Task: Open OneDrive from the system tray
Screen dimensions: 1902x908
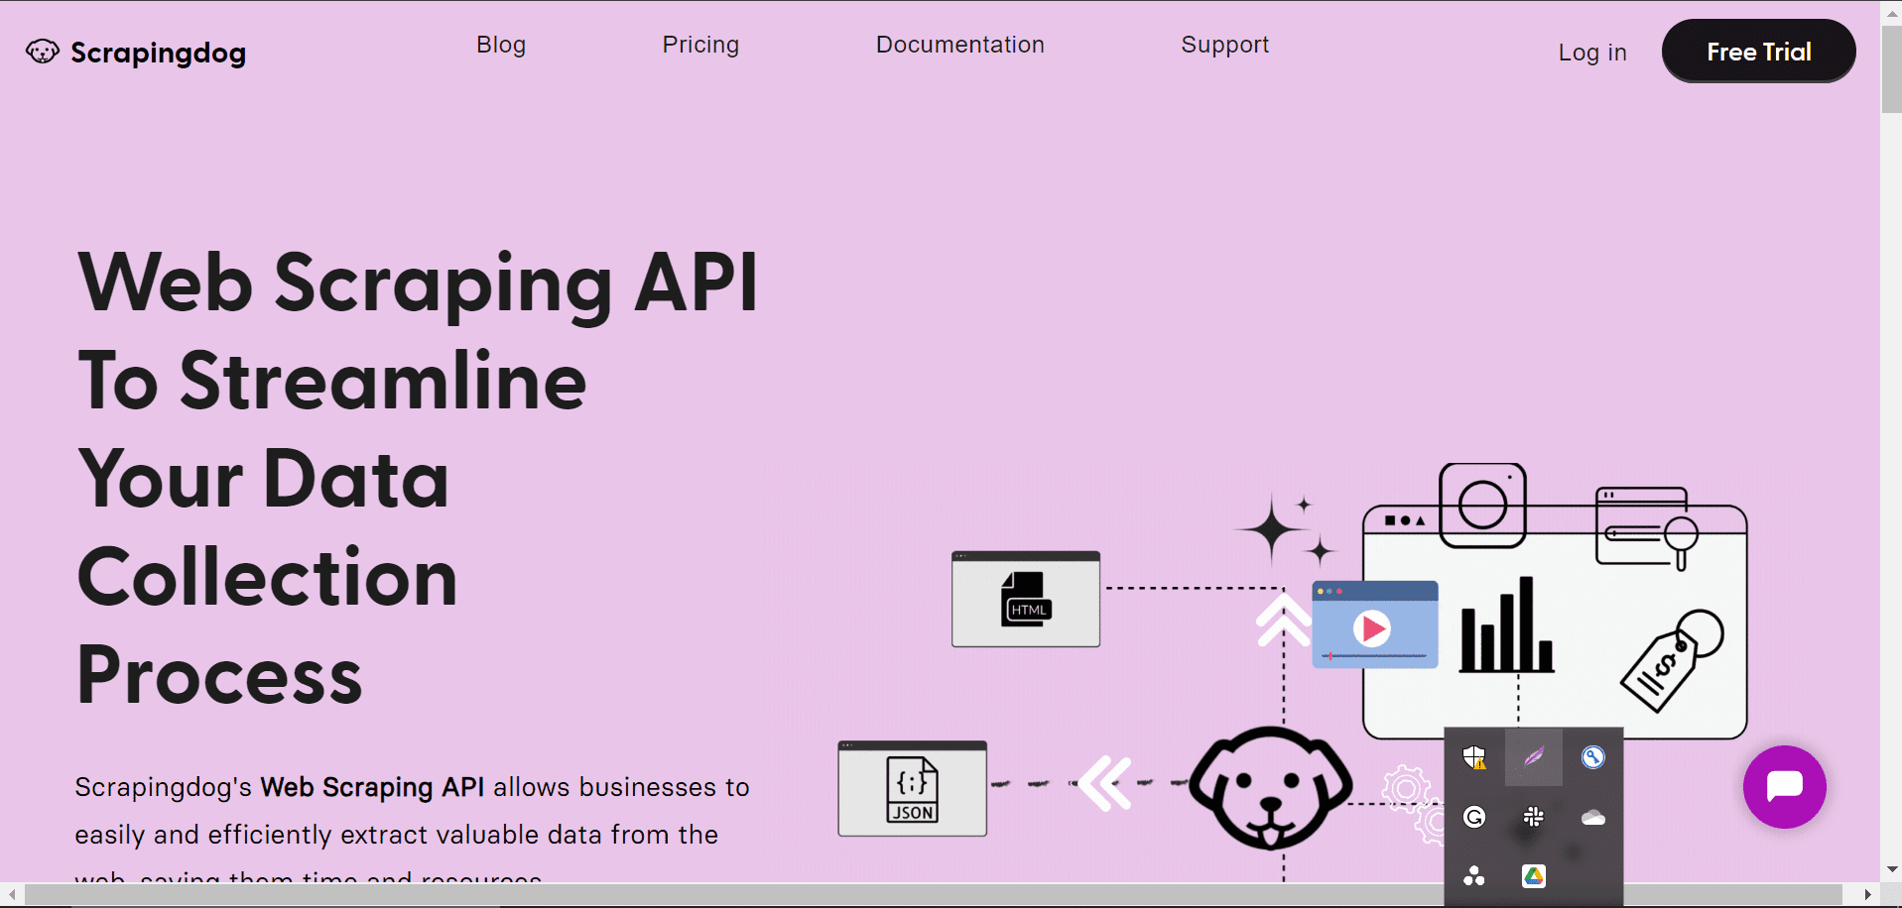Action: tap(1593, 817)
